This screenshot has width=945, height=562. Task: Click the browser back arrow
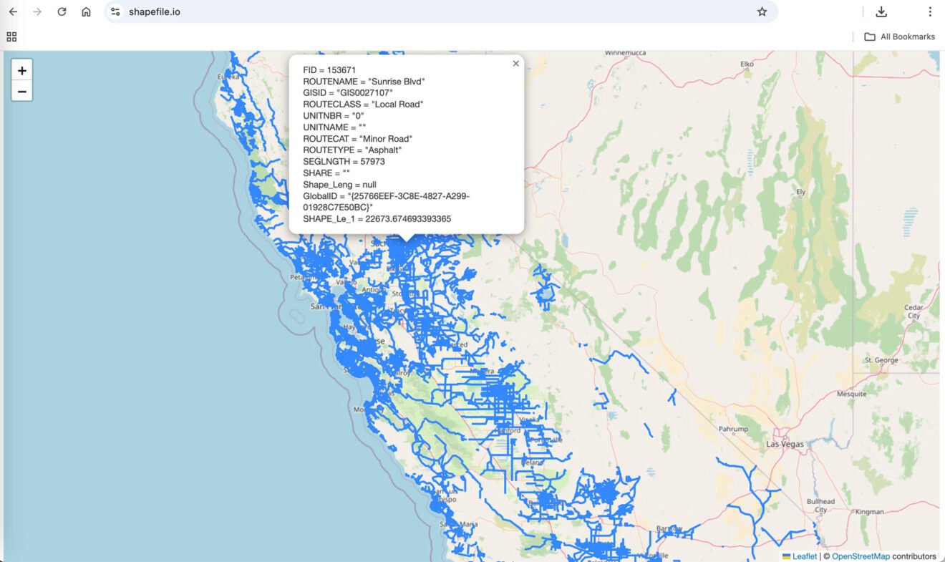pos(13,11)
